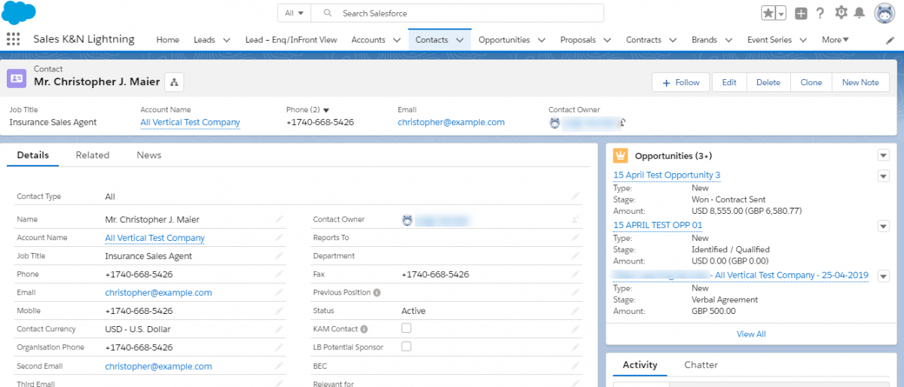Click the Opportunities crown icon
Viewport: 904px width, 387px height.
point(621,156)
